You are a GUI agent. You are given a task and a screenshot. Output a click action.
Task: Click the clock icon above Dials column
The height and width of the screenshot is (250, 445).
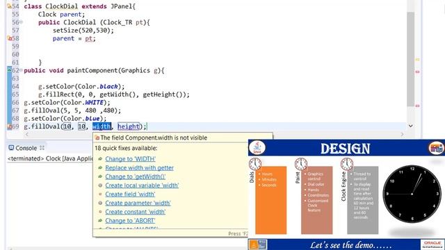255,164
